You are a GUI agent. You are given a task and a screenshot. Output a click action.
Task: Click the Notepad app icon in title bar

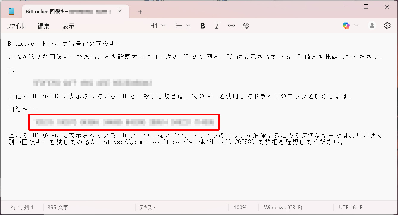tap(11, 12)
